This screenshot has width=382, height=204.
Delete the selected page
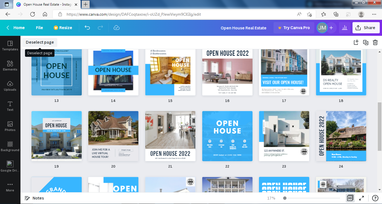pyautogui.click(x=375, y=42)
